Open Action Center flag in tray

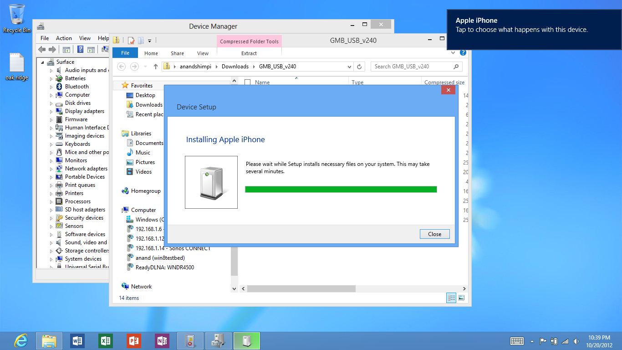click(x=543, y=341)
